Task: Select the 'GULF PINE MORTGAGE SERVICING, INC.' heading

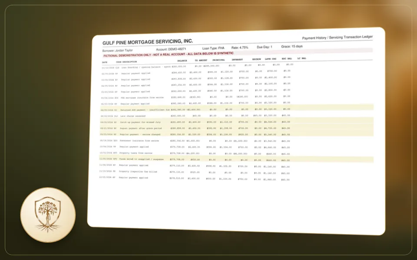Action: coord(148,42)
